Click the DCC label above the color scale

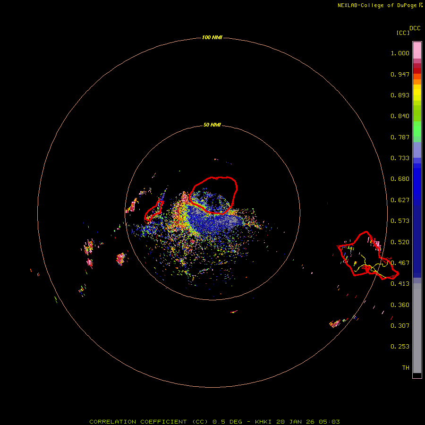pyautogui.click(x=415, y=28)
